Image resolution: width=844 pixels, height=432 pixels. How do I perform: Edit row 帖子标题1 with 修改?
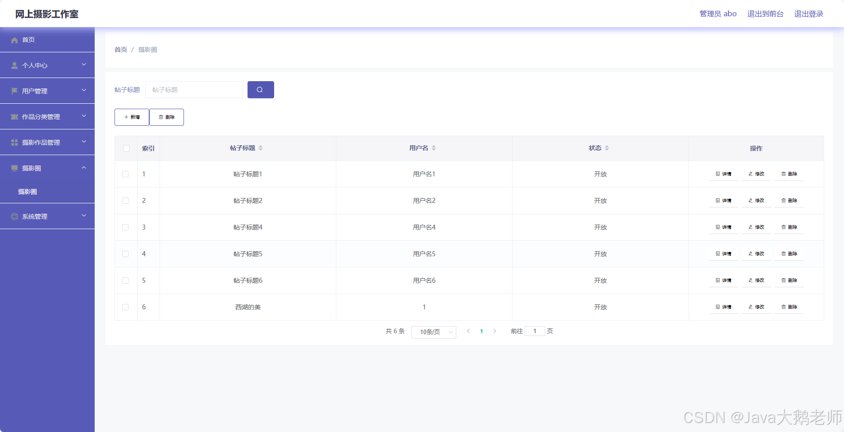tap(756, 174)
